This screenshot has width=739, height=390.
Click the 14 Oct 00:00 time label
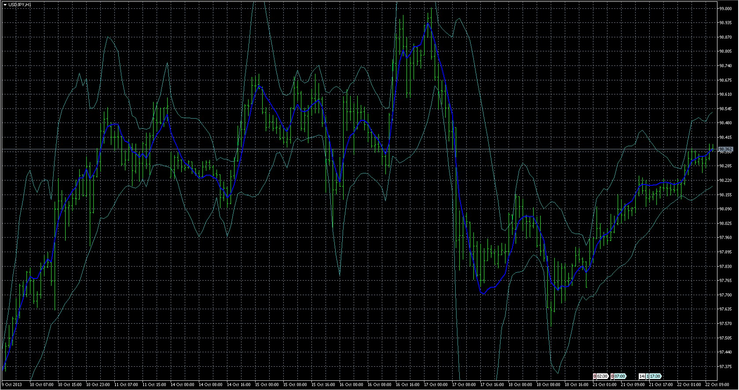183,385
